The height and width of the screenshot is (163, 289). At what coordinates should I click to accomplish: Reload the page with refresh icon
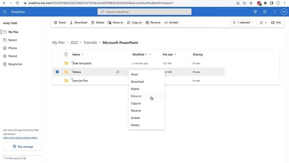[x=17, y=3]
